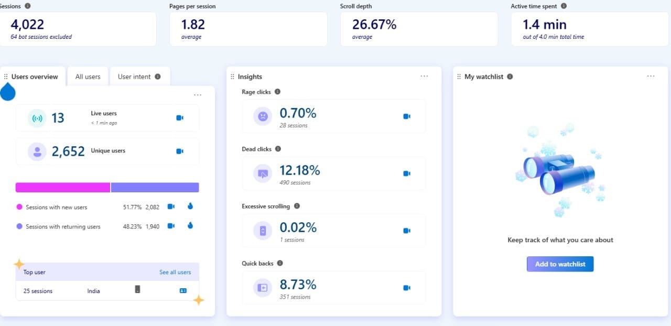Switch to the All users tab
This screenshot has width=671, height=326.
click(88, 76)
